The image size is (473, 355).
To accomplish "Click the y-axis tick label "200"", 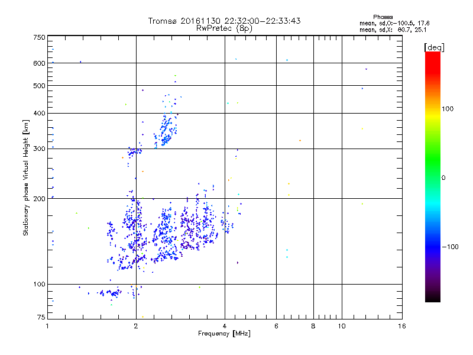I will click(39, 199).
